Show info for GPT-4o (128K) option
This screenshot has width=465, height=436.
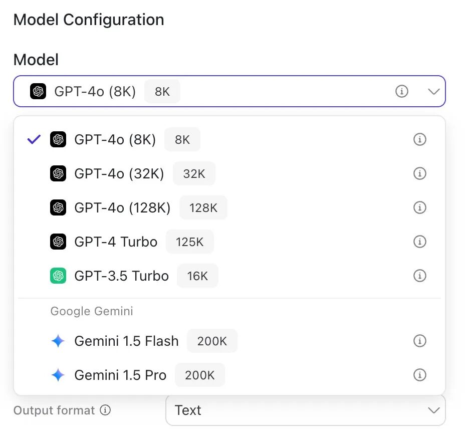pyautogui.click(x=419, y=207)
